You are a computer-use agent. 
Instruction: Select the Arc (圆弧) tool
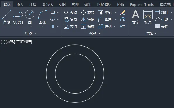coord(42,17)
